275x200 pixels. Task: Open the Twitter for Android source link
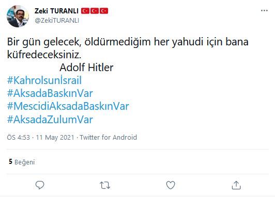tap(108, 138)
